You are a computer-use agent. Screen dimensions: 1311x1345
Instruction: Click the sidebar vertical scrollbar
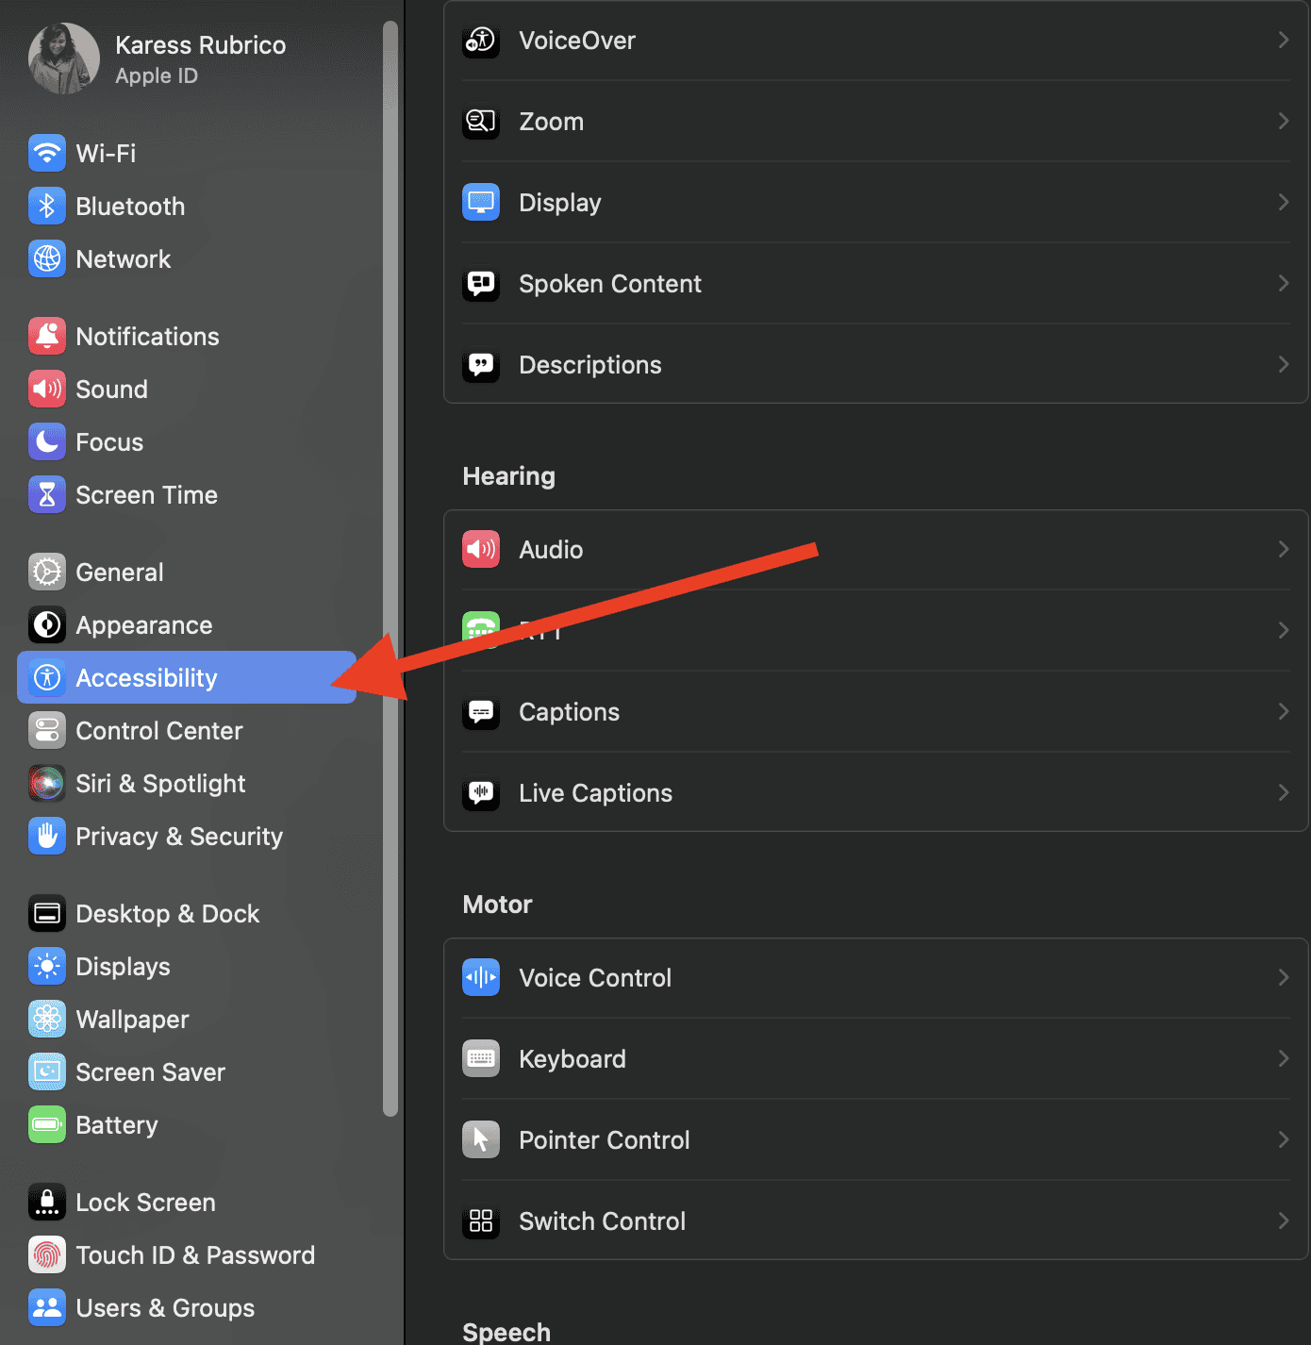(x=390, y=566)
